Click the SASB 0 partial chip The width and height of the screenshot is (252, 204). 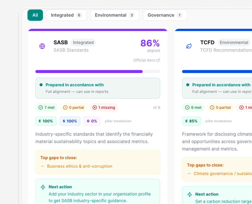click(x=73, y=107)
